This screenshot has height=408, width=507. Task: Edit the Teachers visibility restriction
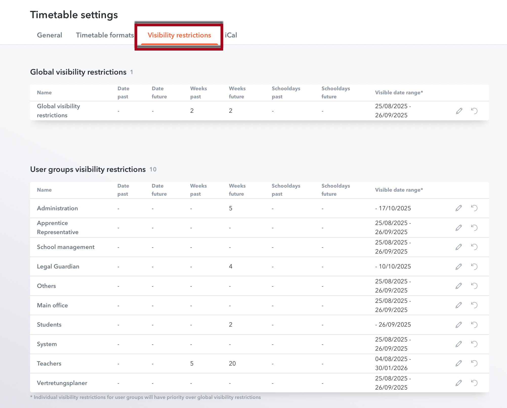coord(459,363)
